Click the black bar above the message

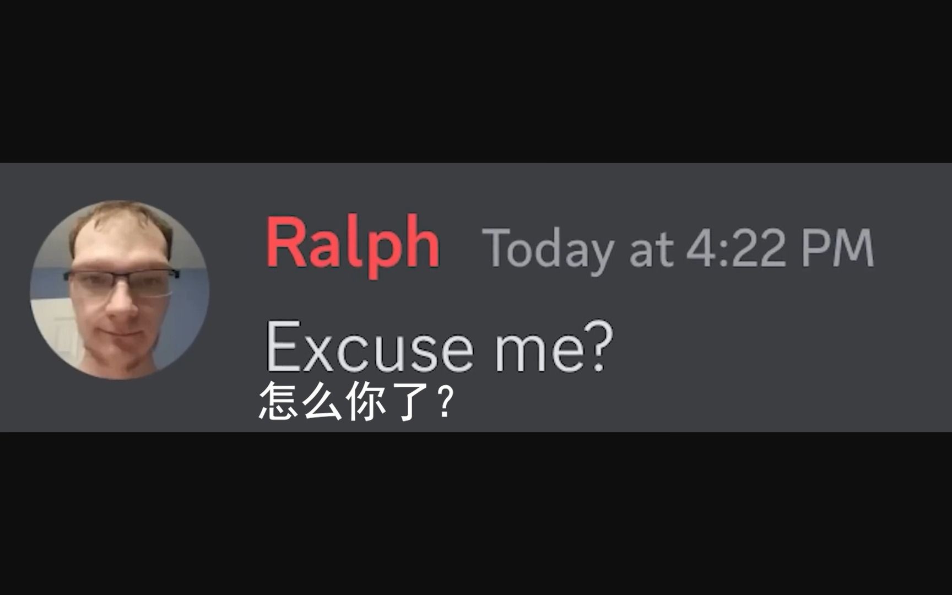[476, 82]
